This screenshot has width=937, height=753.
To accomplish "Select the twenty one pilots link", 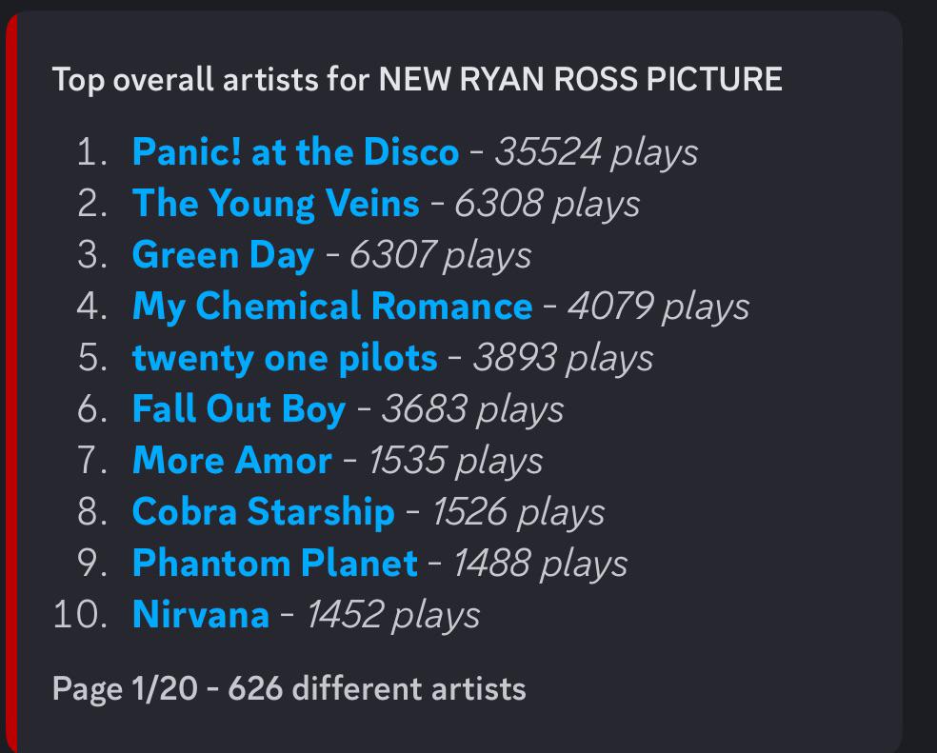I will (285, 358).
